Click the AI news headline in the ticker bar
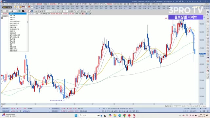Viewport: 210px width, 118px height. (118, 108)
